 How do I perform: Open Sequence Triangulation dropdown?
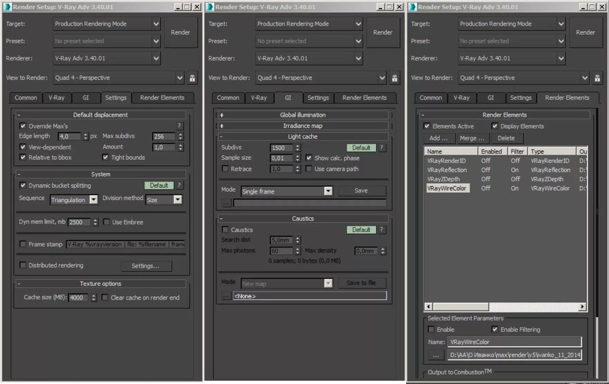click(74, 200)
